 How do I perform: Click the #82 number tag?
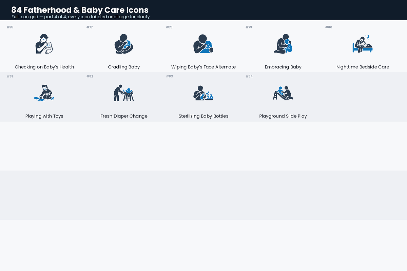coord(90,76)
